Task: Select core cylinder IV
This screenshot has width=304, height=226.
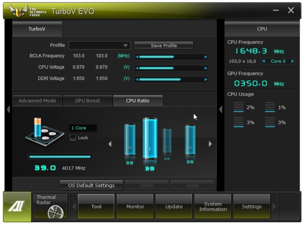Action: (130, 140)
